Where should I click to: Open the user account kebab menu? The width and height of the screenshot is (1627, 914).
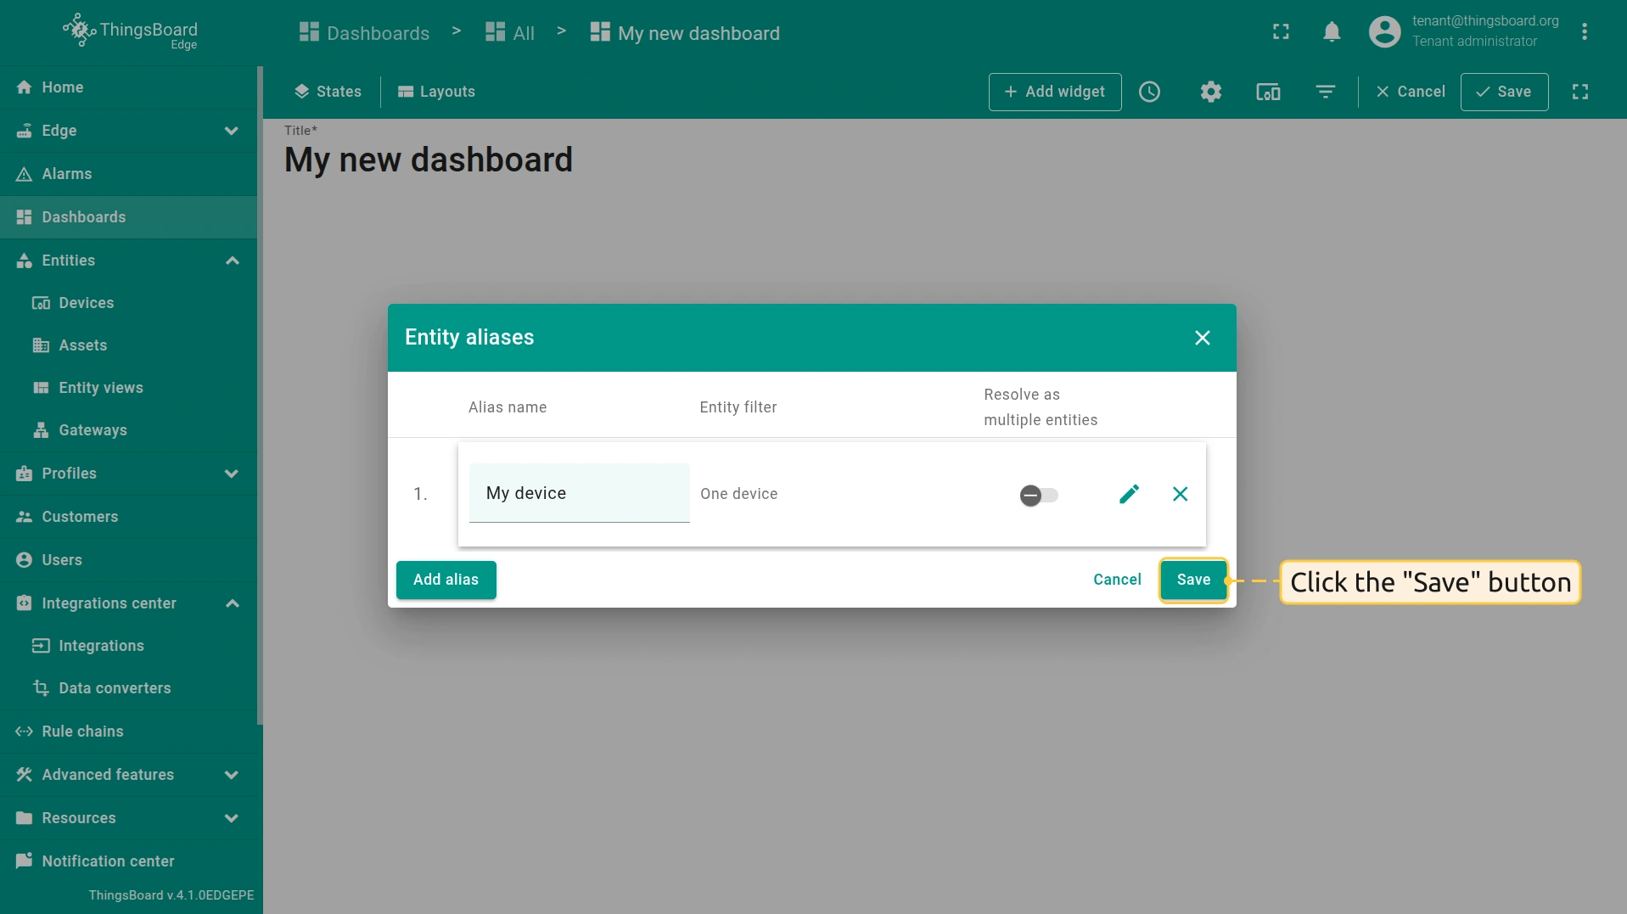pyautogui.click(x=1584, y=32)
